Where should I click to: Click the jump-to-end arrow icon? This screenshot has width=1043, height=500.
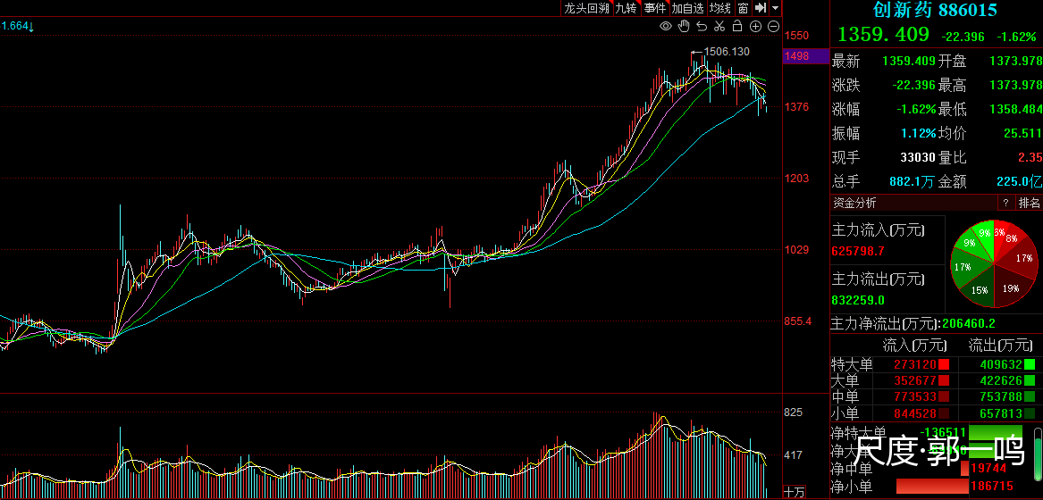coord(761,8)
